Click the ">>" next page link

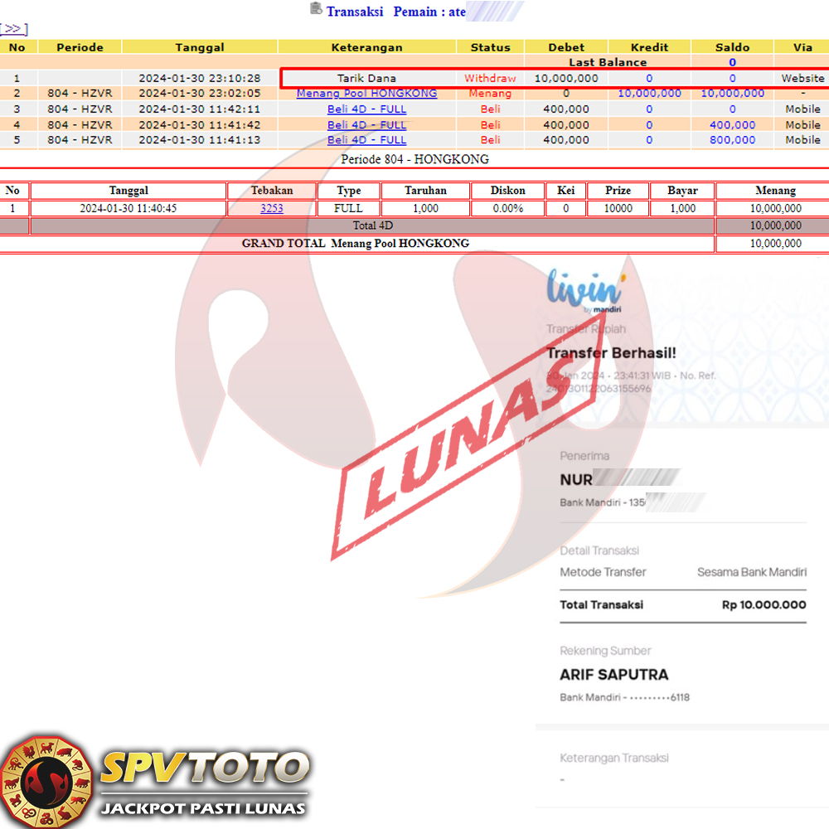tap(14, 30)
